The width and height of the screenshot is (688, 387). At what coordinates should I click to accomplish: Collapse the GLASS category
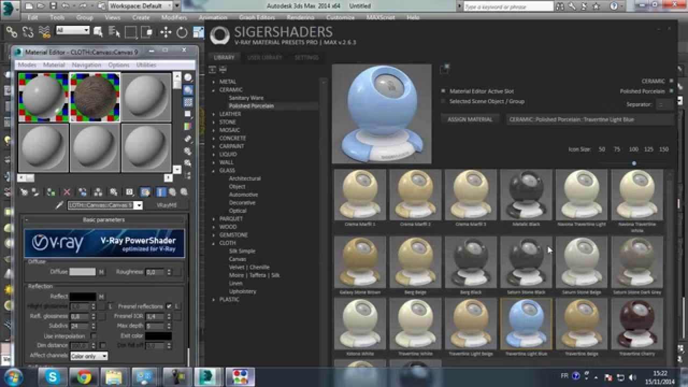coord(213,170)
